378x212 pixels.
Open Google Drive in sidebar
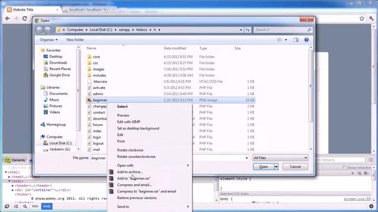pyautogui.click(x=59, y=75)
